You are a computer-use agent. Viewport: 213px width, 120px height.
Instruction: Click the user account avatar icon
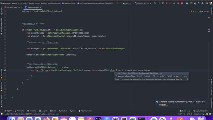211,3
